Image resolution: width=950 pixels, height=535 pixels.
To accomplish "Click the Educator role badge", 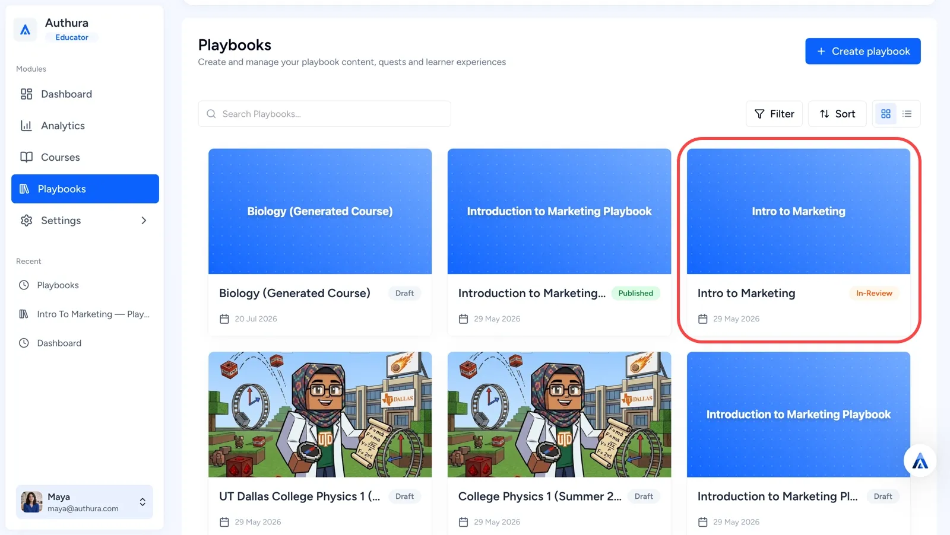I will (x=72, y=37).
